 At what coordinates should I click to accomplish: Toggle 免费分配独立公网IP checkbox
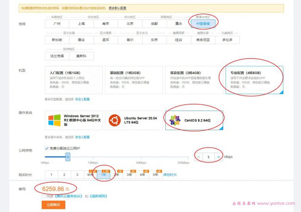[x=47, y=148]
